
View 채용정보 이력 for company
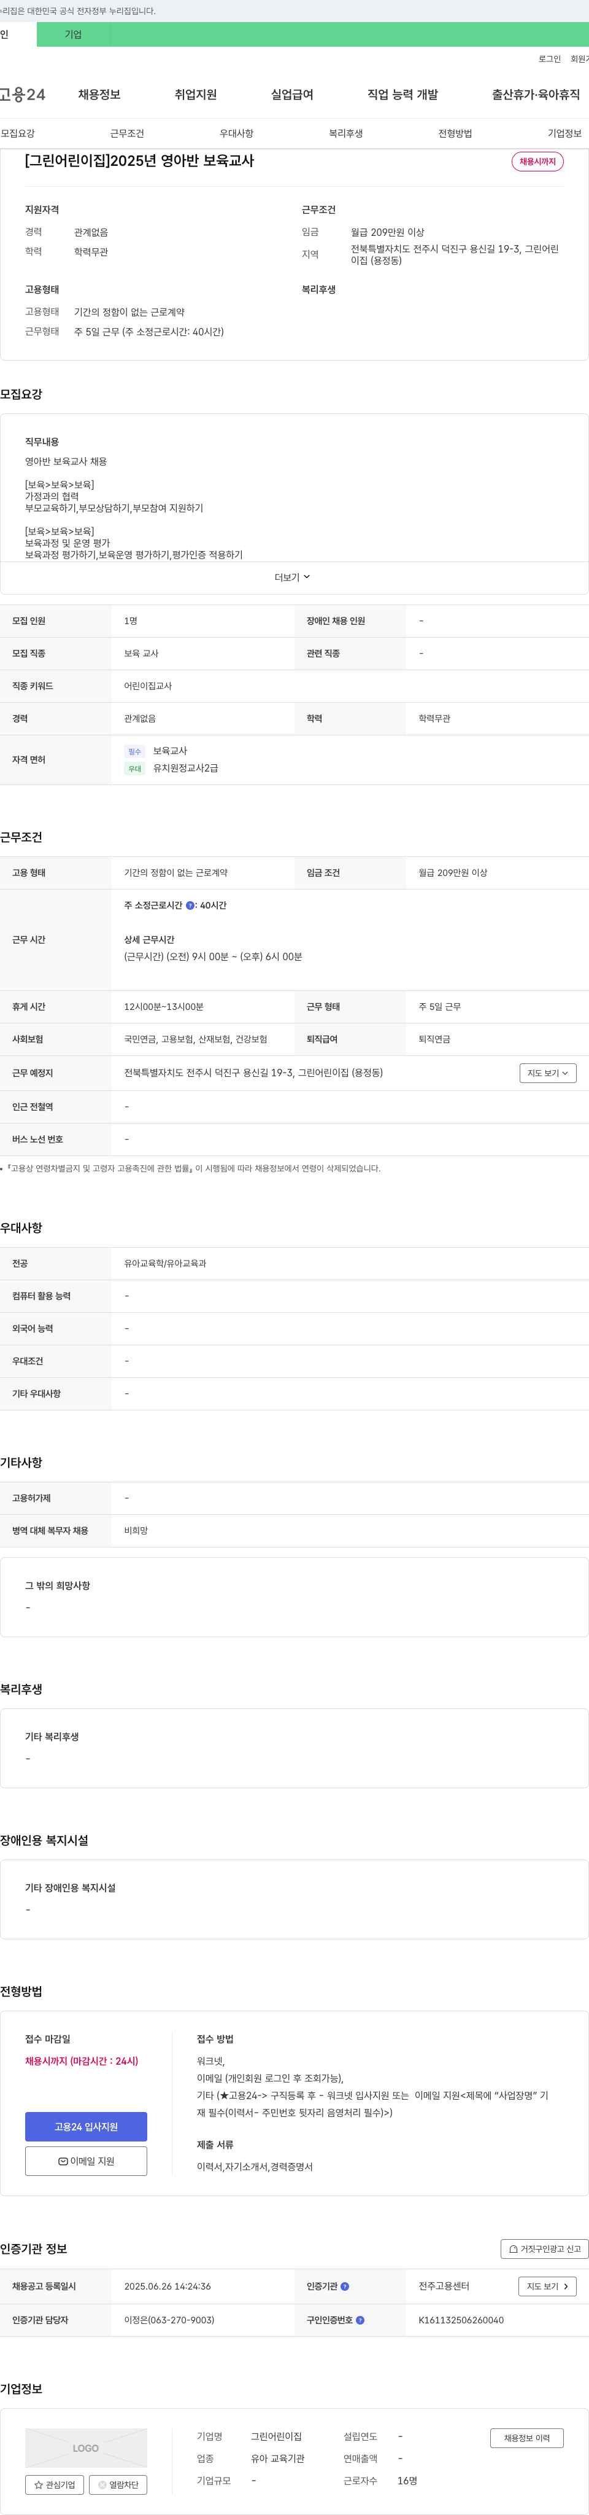pyautogui.click(x=526, y=2438)
